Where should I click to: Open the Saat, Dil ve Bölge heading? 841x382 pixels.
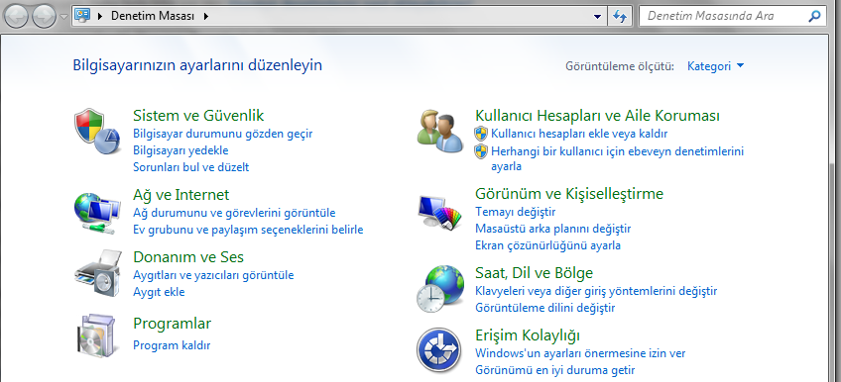535,273
